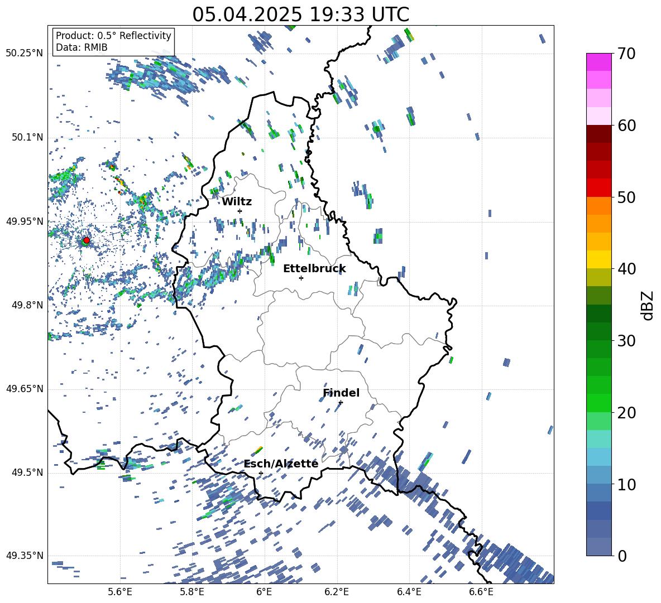Click the Findel station cross marker

pyautogui.click(x=341, y=402)
